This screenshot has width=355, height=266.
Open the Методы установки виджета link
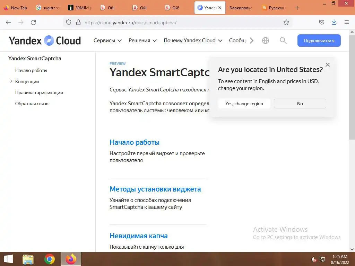click(x=155, y=189)
